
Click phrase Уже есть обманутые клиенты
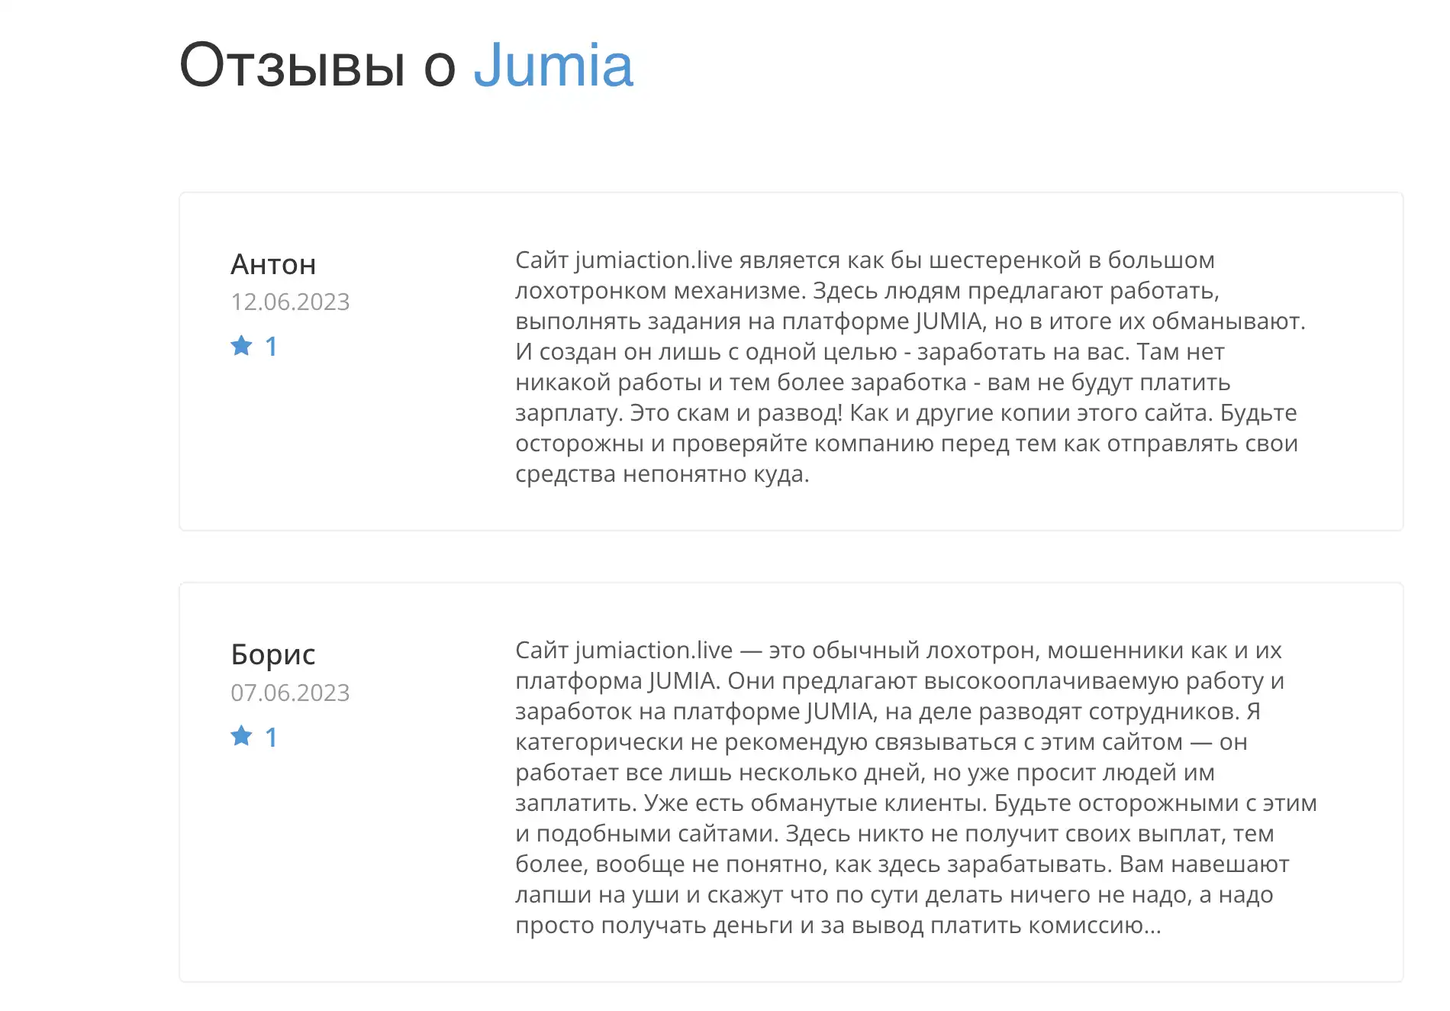coord(815,803)
